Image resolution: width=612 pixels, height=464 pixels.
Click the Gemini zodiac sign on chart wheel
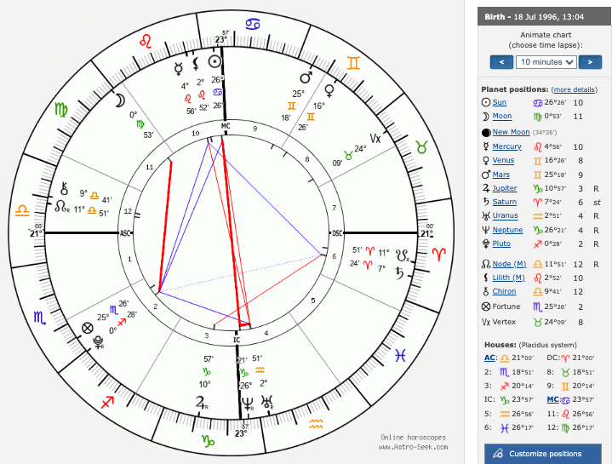coord(353,63)
